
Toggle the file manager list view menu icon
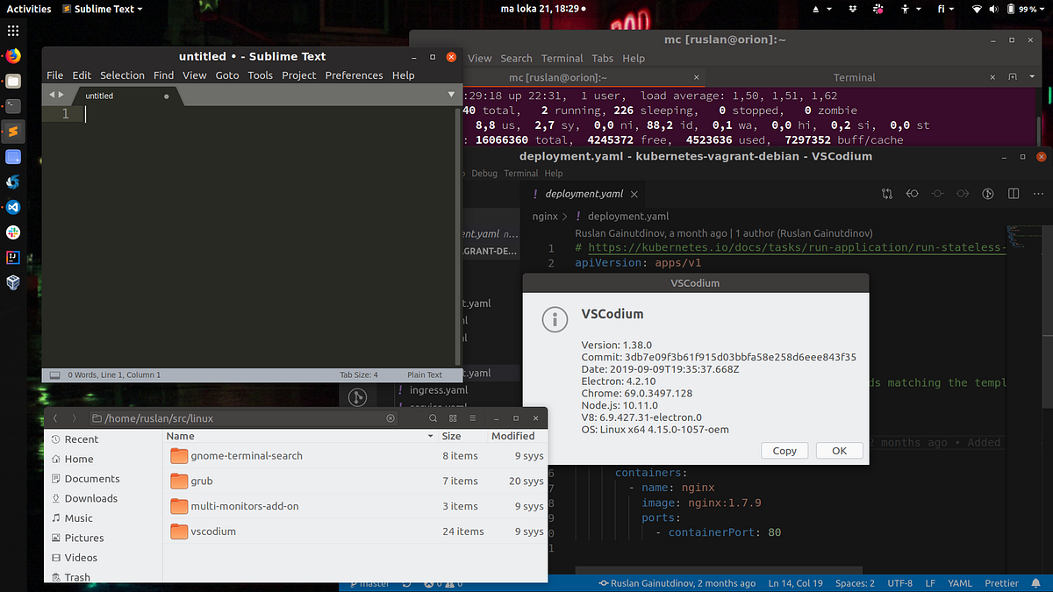click(x=473, y=418)
